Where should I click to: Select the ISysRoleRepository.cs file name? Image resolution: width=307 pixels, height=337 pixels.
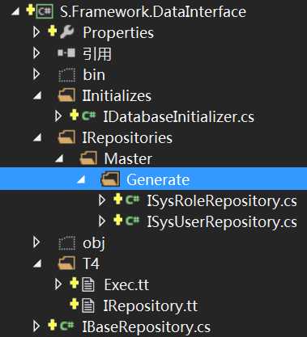click(222, 201)
